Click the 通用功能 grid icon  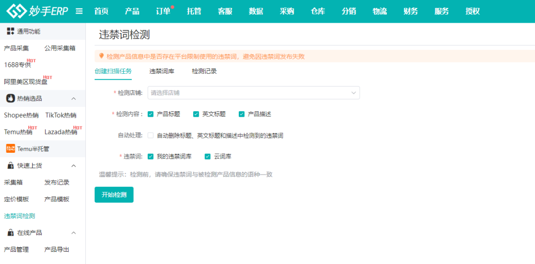(x=10, y=31)
